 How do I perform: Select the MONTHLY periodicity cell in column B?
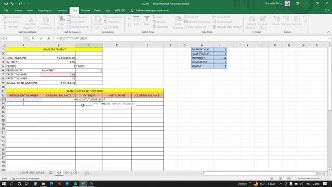click(x=58, y=70)
